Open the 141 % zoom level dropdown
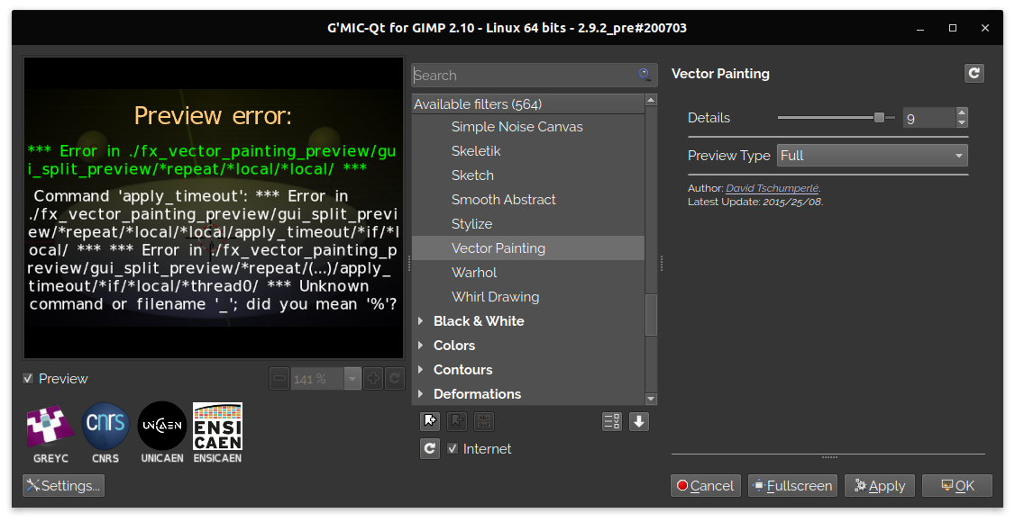 [x=352, y=379]
